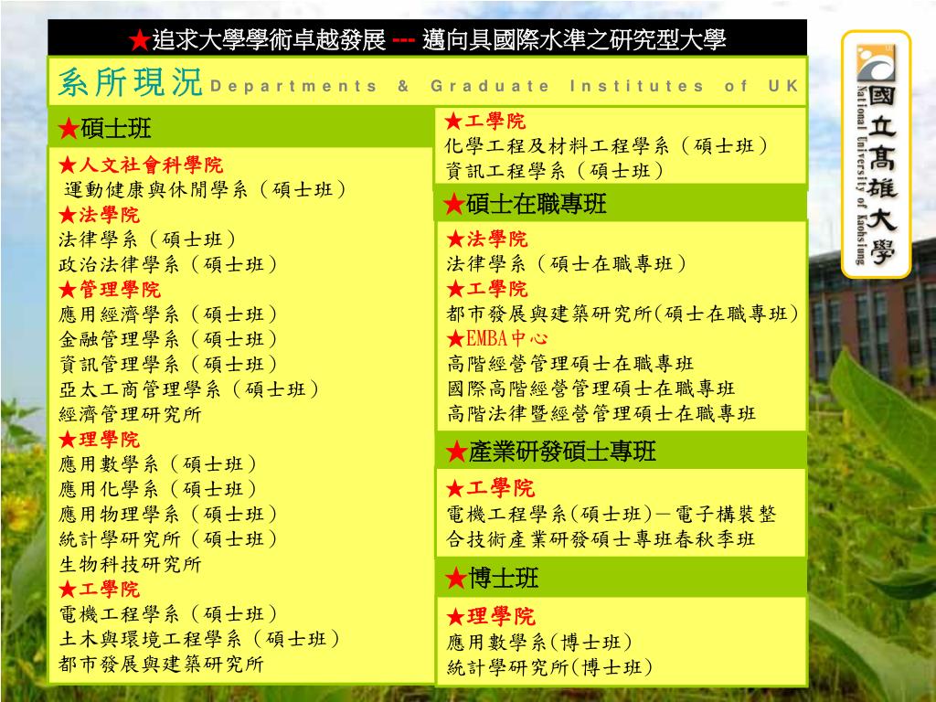936x702 pixels.
Task: Select 應用化學系（碩士班）
Action: (157, 490)
